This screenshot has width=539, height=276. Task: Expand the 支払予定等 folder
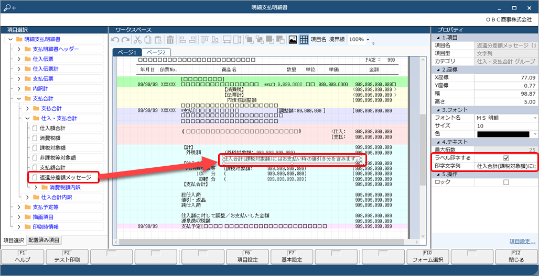click(x=19, y=207)
